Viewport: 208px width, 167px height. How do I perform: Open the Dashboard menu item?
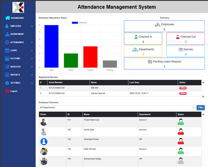point(17,18)
